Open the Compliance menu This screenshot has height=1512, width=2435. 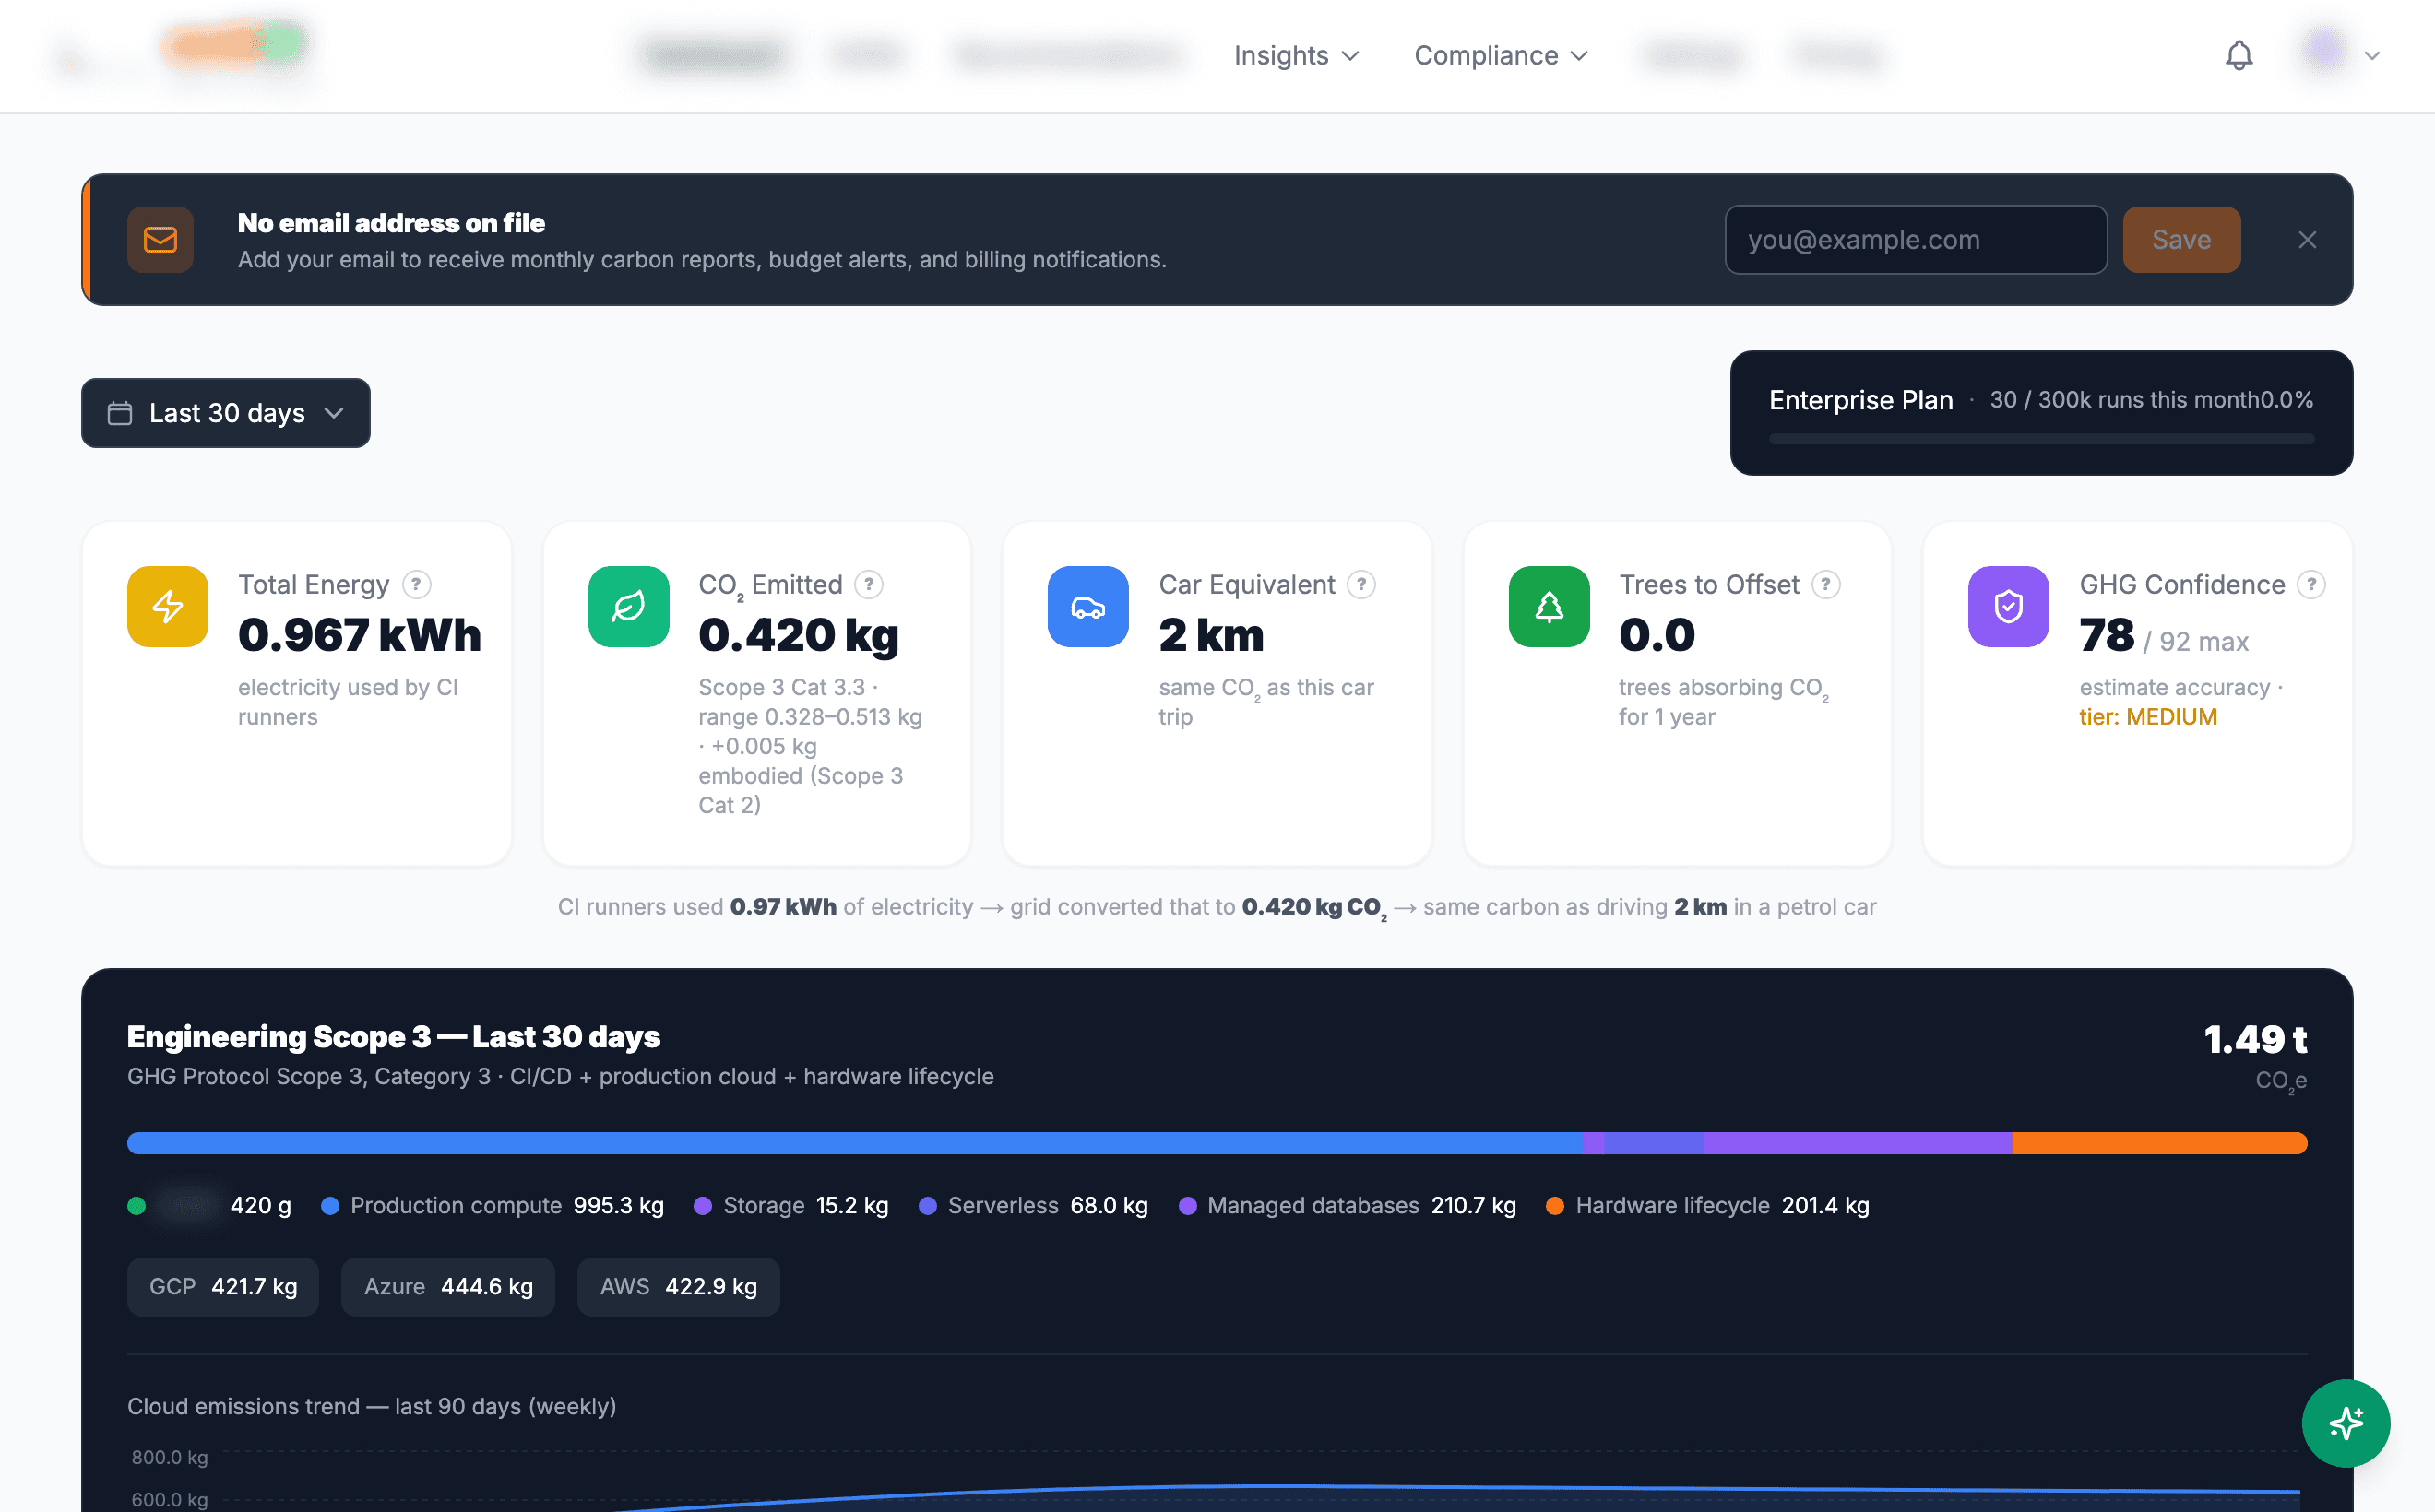coord(1501,55)
